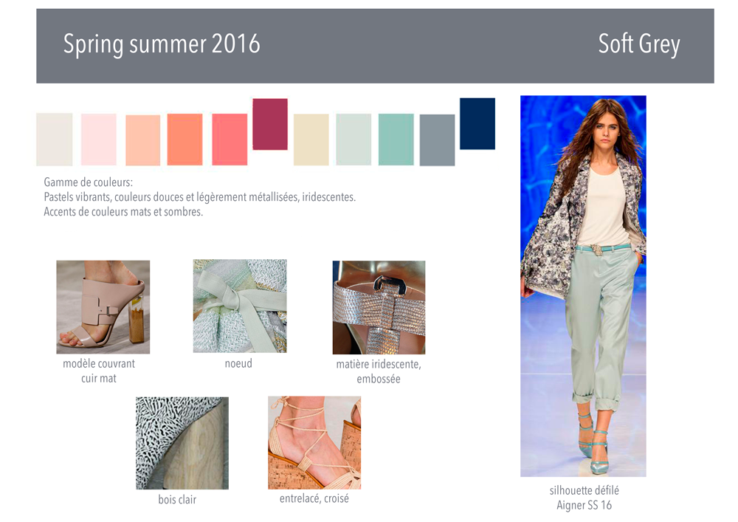Click the navy blue color swatch
738x522 pixels.
477,124
